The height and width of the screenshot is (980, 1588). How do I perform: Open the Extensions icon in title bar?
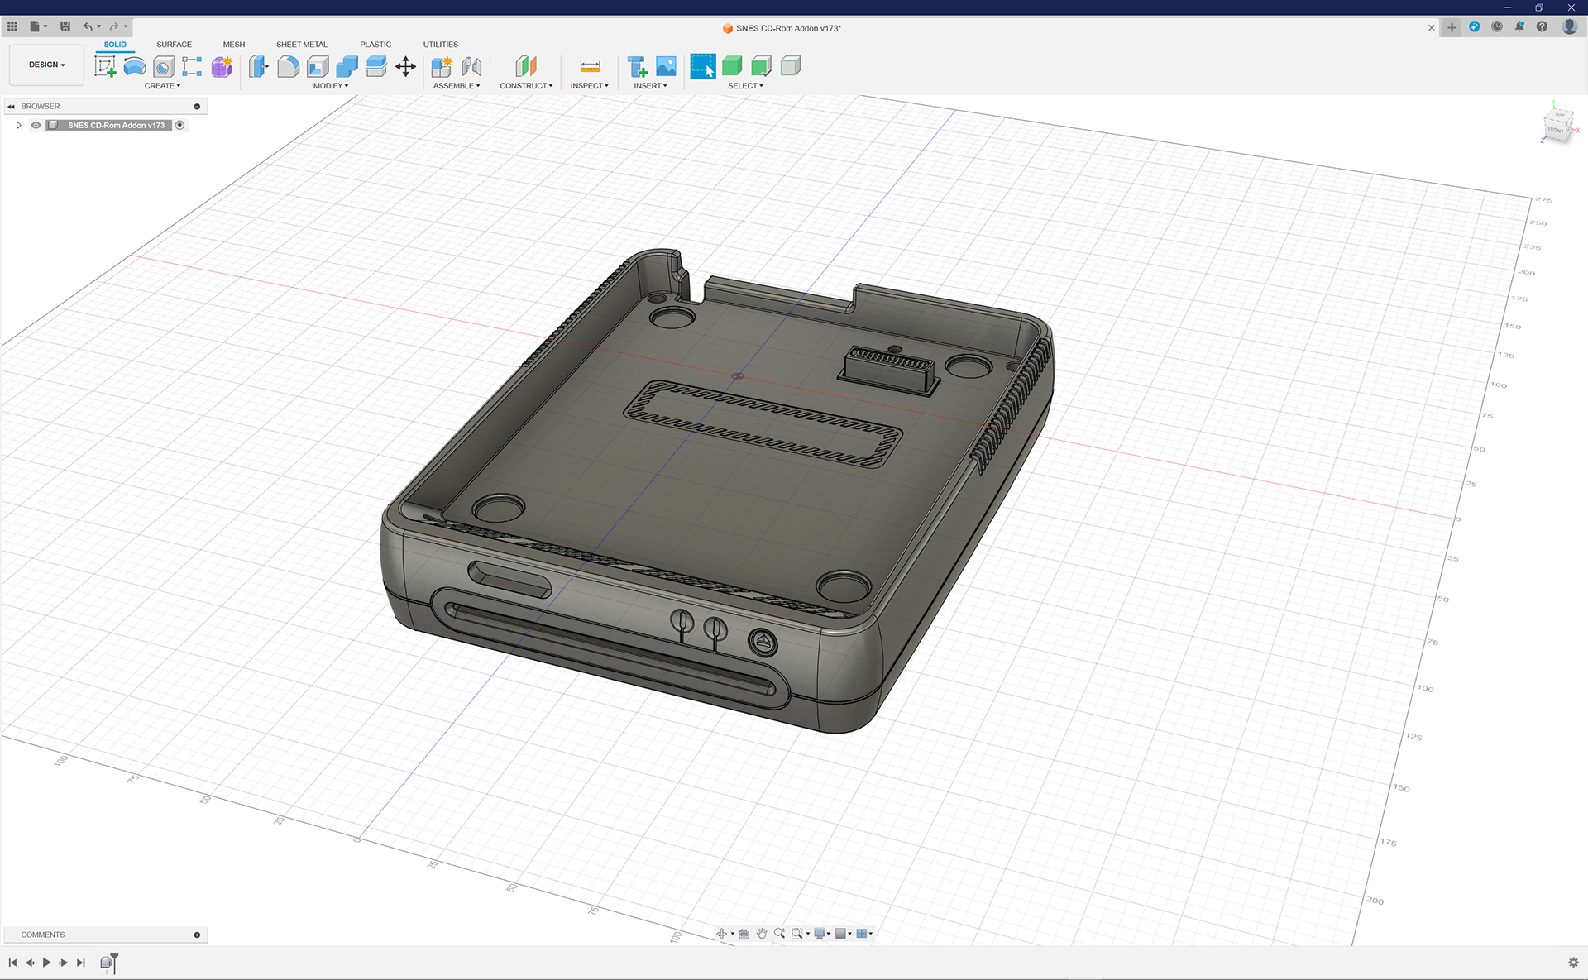[x=1475, y=26]
